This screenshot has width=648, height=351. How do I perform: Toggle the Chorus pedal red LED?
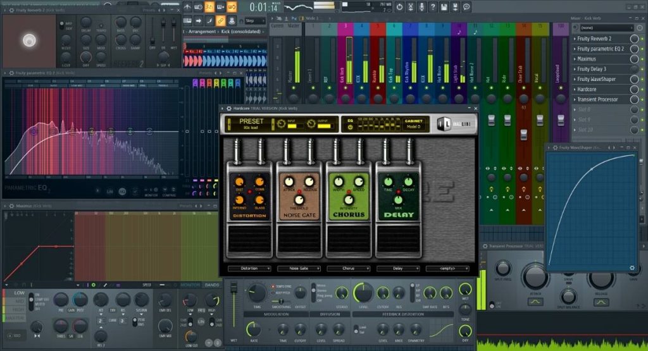pyautogui.click(x=349, y=192)
